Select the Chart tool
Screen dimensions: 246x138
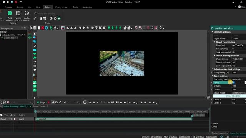[35, 75]
